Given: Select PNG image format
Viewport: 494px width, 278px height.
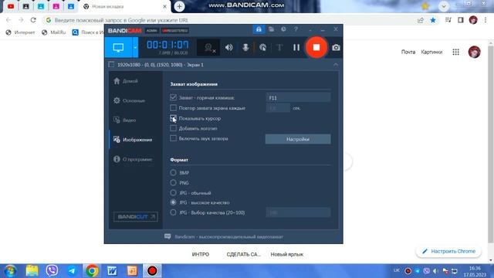Looking at the screenshot, I should [x=173, y=182].
